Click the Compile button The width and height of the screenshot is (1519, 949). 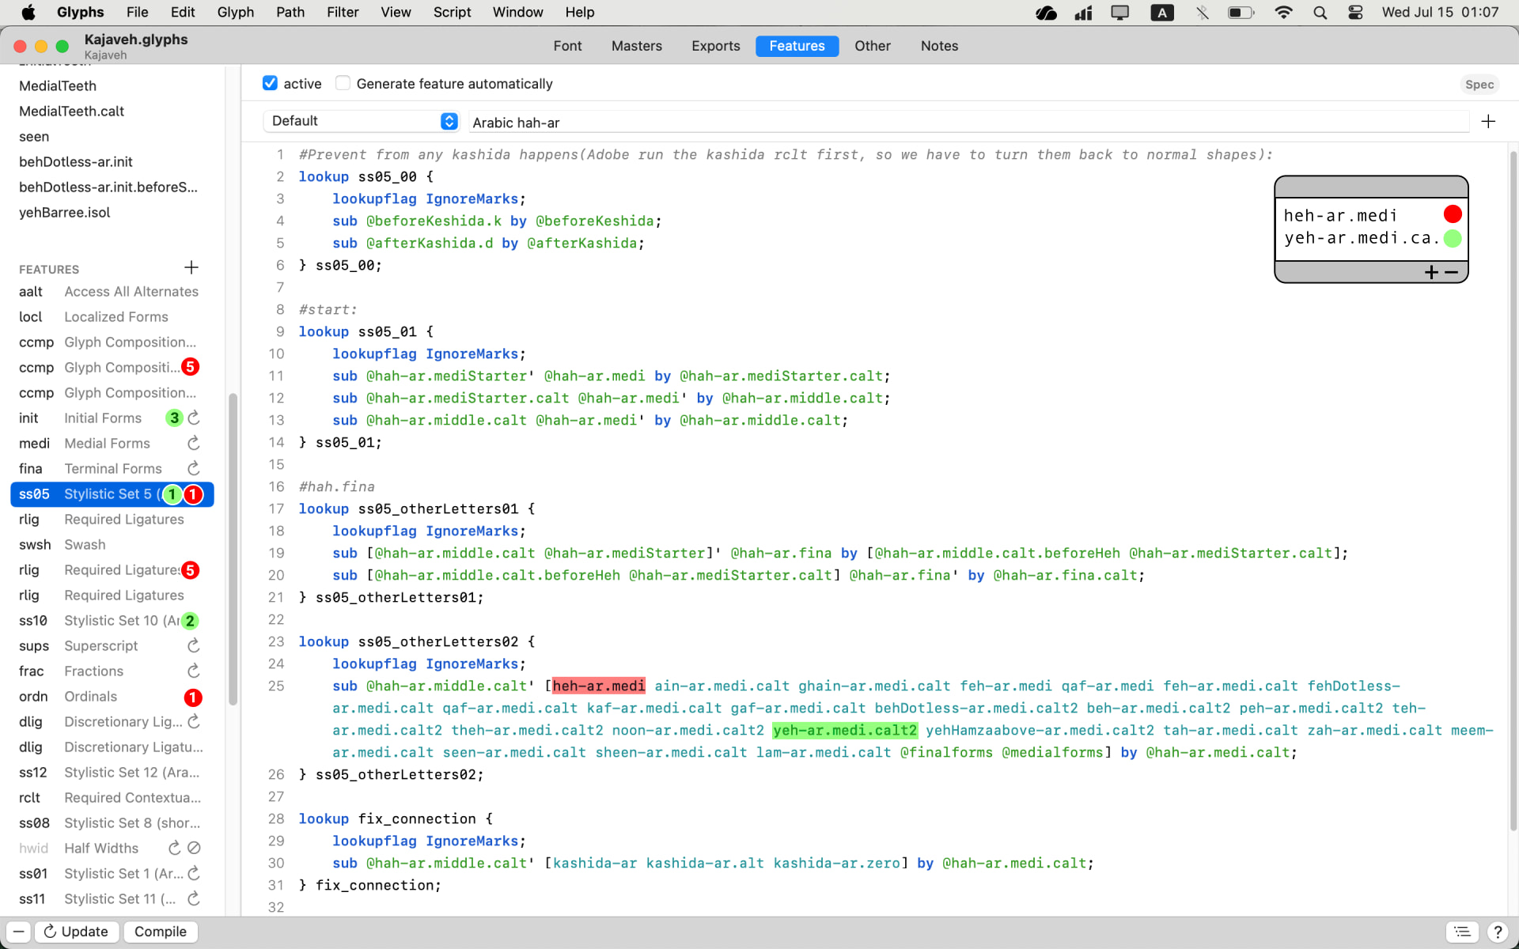(161, 932)
